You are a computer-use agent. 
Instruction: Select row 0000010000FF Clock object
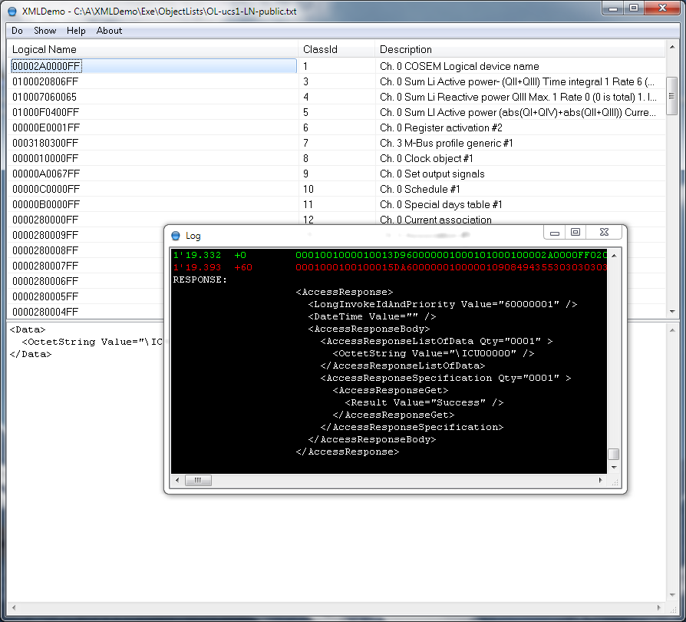(46, 158)
